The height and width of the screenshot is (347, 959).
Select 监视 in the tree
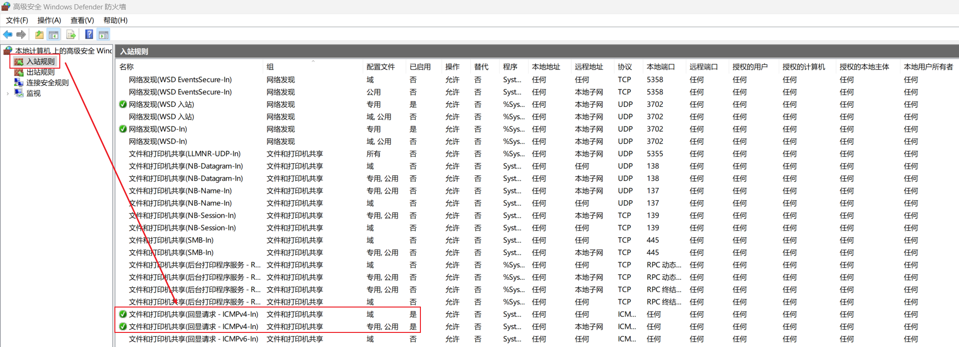[33, 93]
